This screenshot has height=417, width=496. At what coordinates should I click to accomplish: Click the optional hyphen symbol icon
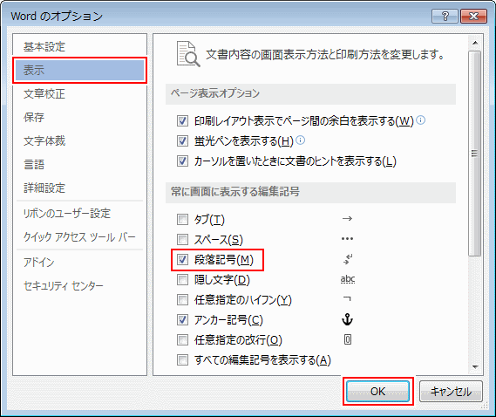[347, 298]
